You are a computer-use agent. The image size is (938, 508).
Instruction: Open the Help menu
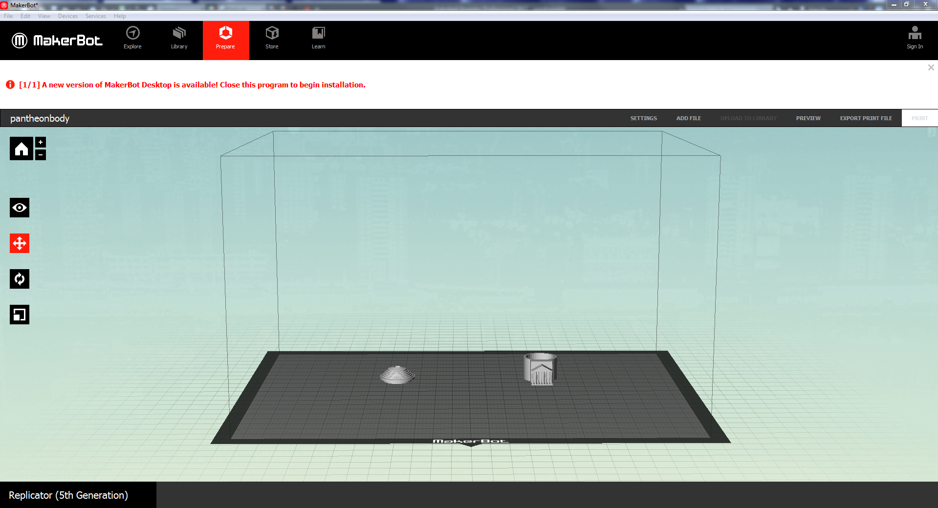[120, 16]
